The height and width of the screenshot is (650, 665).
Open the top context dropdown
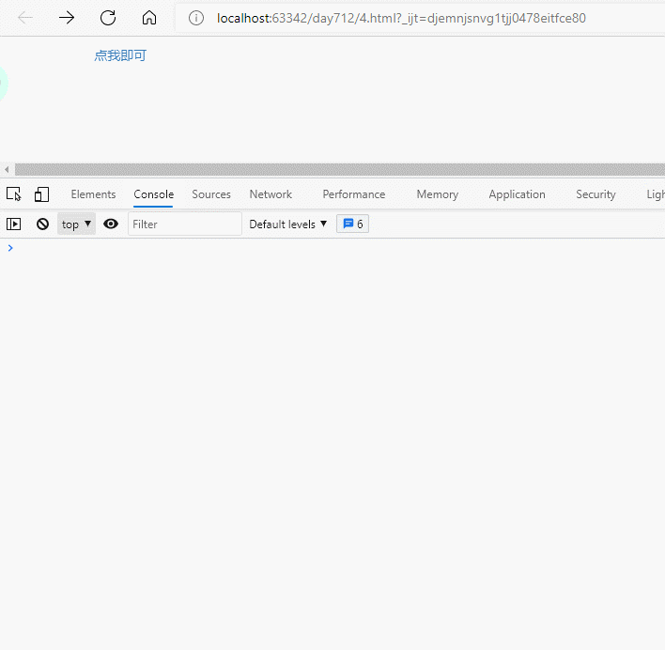(76, 224)
